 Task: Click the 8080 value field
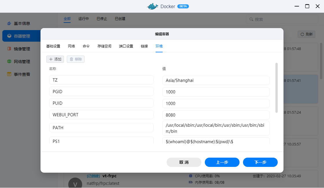pos(216,115)
